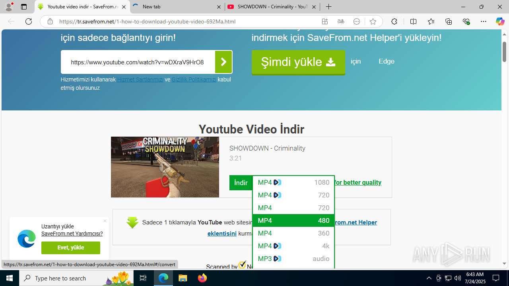The height and width of the screenshot is (286, 509).
Task: Focus the YouTube URL input field
Action: tap(138, 62)
